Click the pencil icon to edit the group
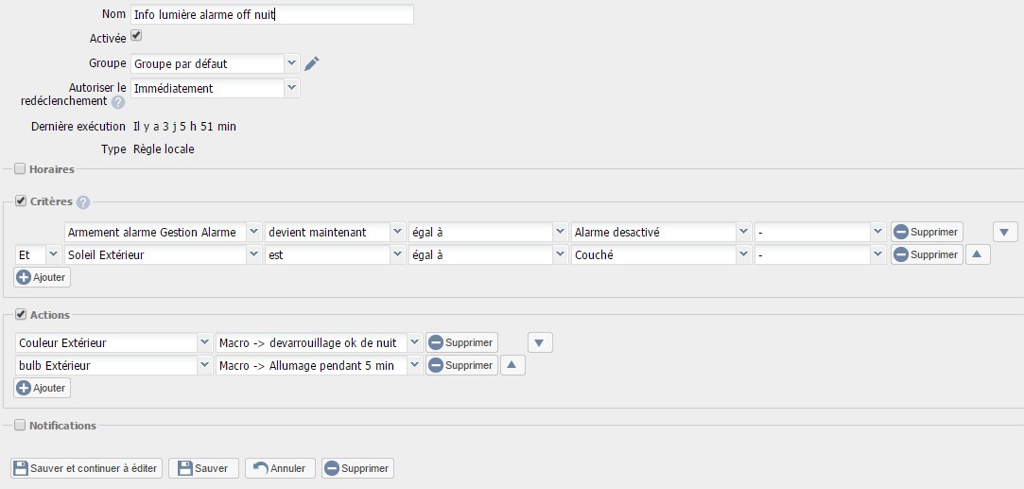Image resolution: width=1024 pixels, height=489 pixels. pyautogui.click(x=312, y=63)
